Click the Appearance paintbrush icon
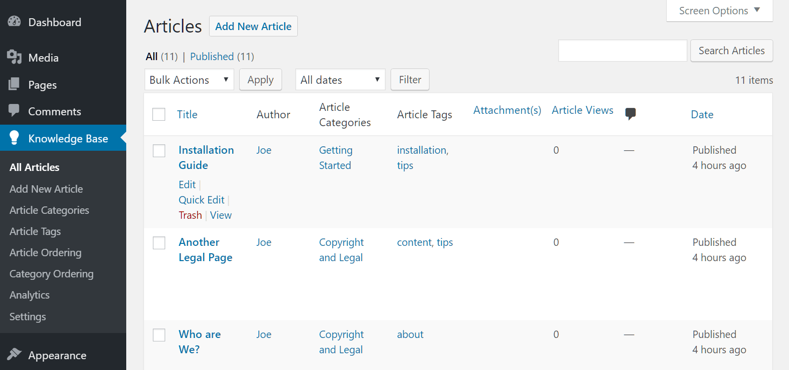This screenshot has height=370, width=789. (14, 354)
